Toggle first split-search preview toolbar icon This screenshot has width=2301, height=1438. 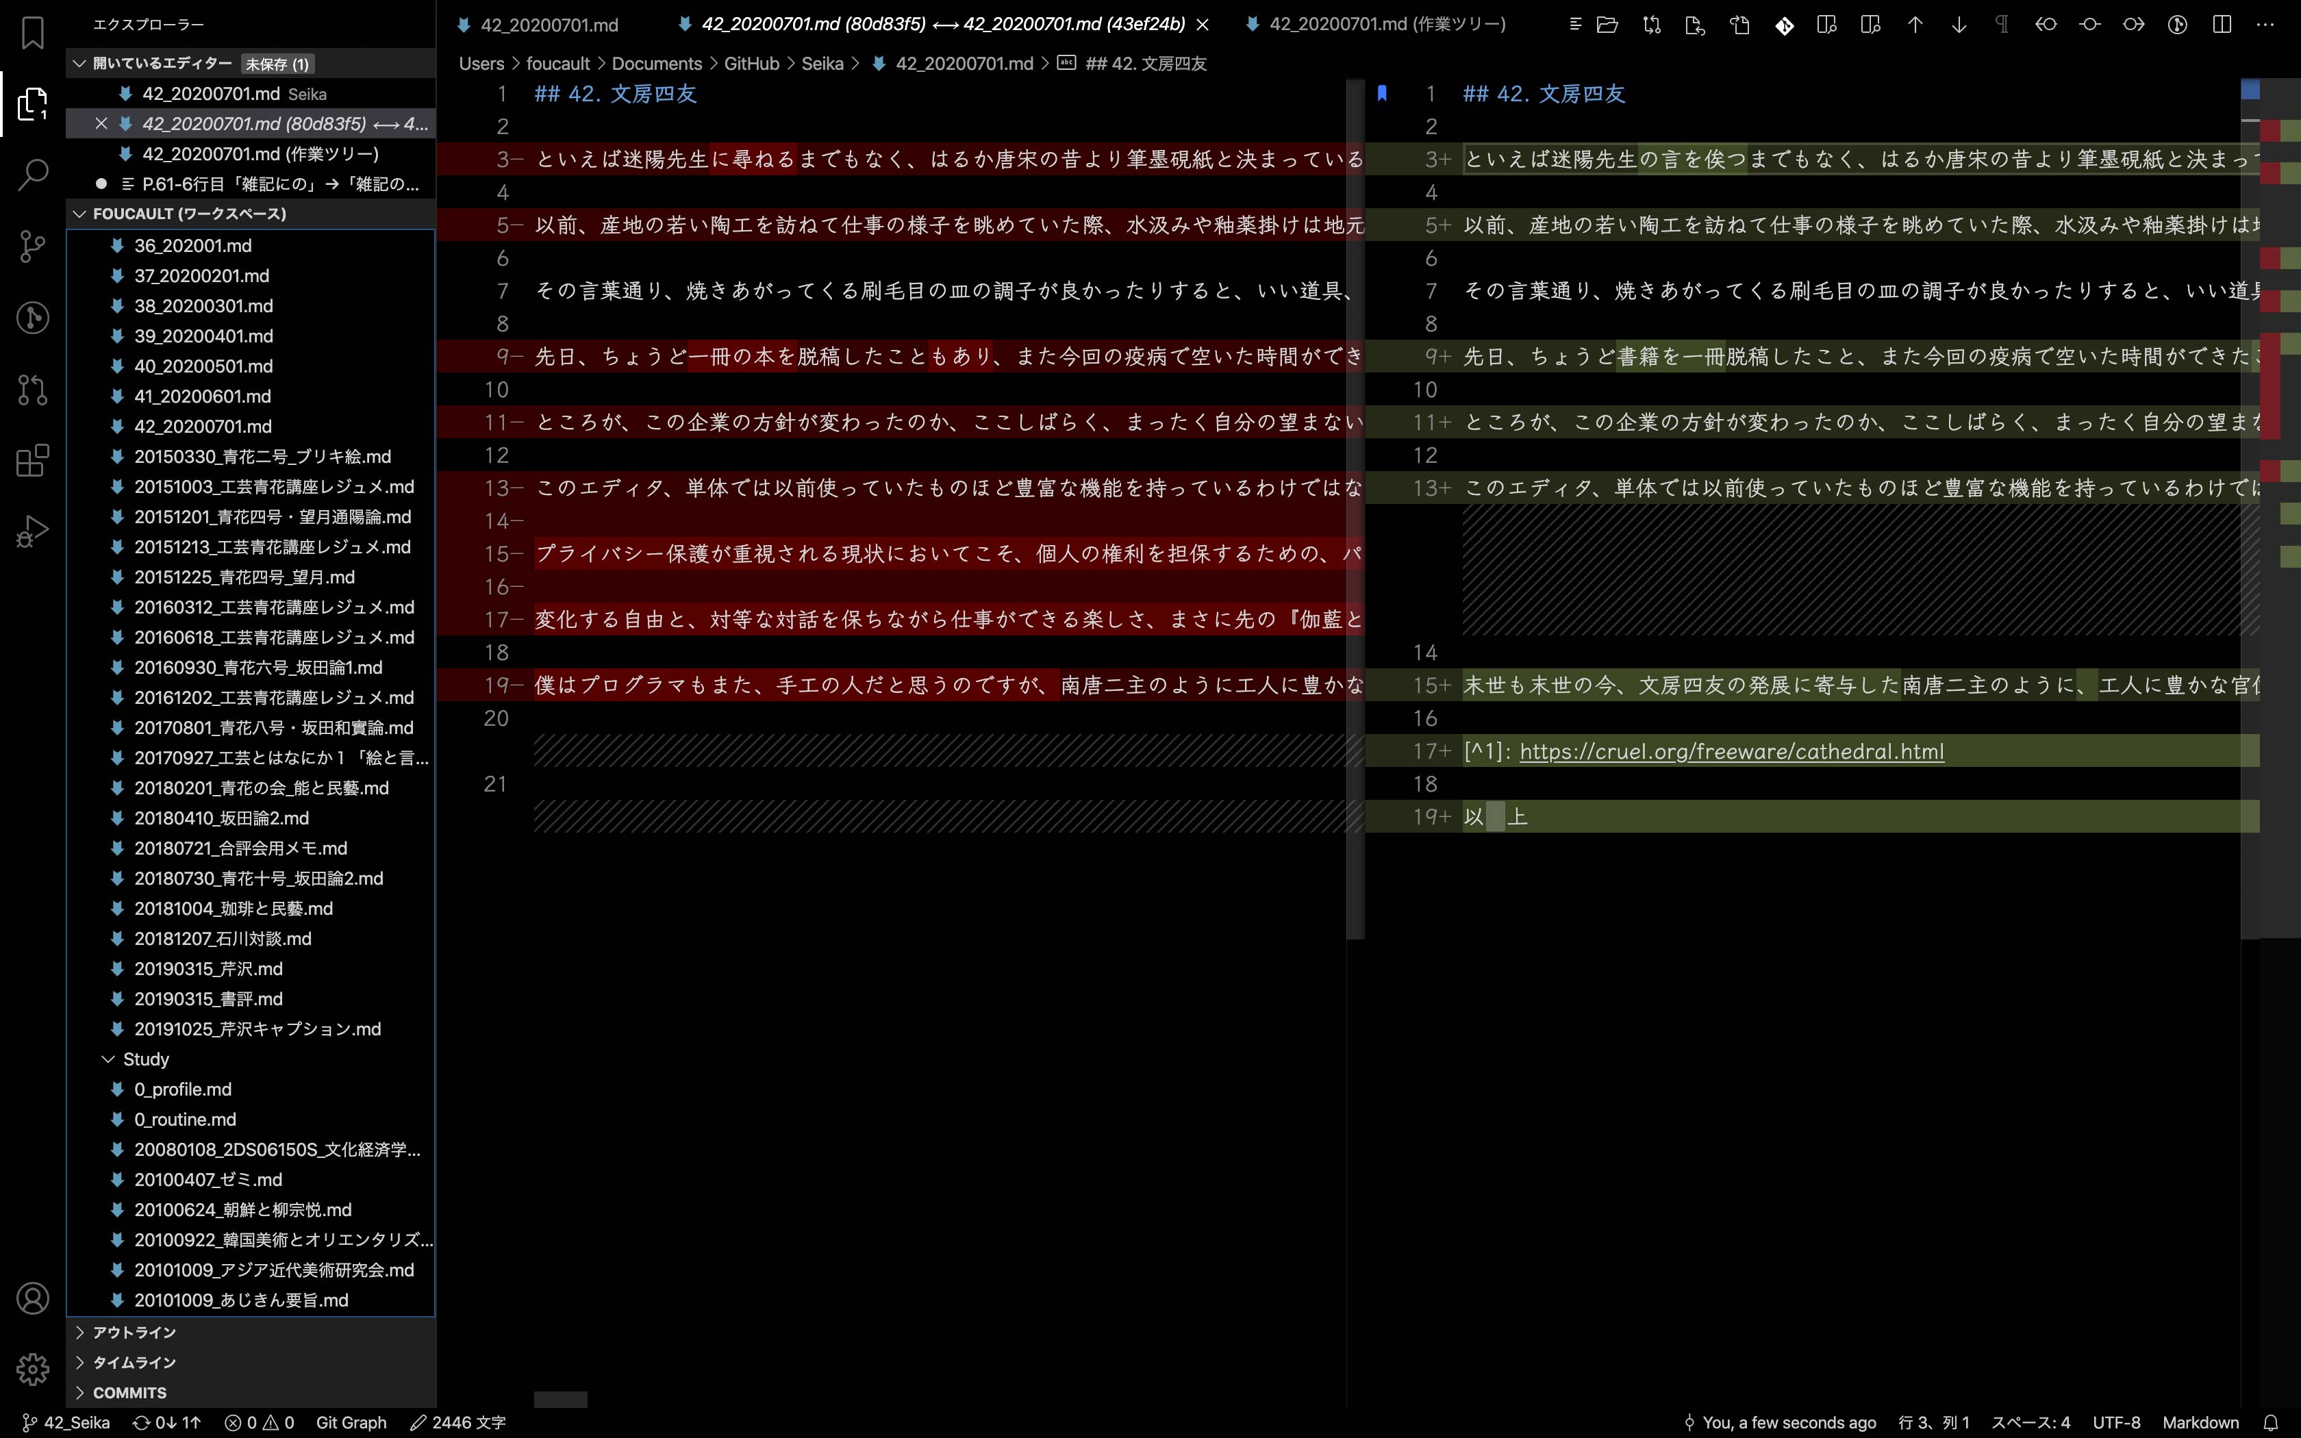pos(1826,25)
